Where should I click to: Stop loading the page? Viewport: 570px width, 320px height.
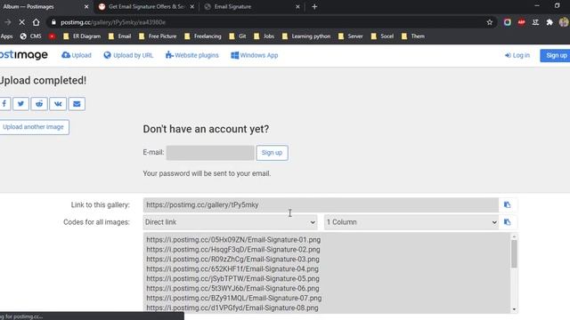pos(21,22)
